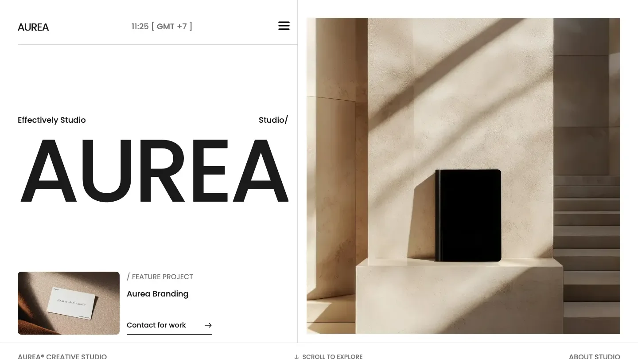The image size is (638, 359).
Task: Click the arrow icon next to Contact for work
Action: tap(208, 325)
